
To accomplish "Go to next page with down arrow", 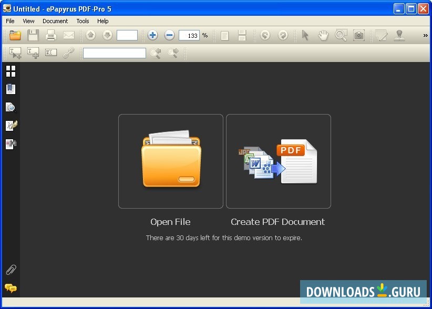I will [107, 35].
